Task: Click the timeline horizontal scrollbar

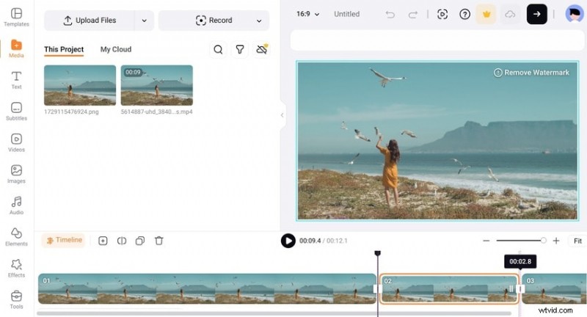Action: click(274, 313)
